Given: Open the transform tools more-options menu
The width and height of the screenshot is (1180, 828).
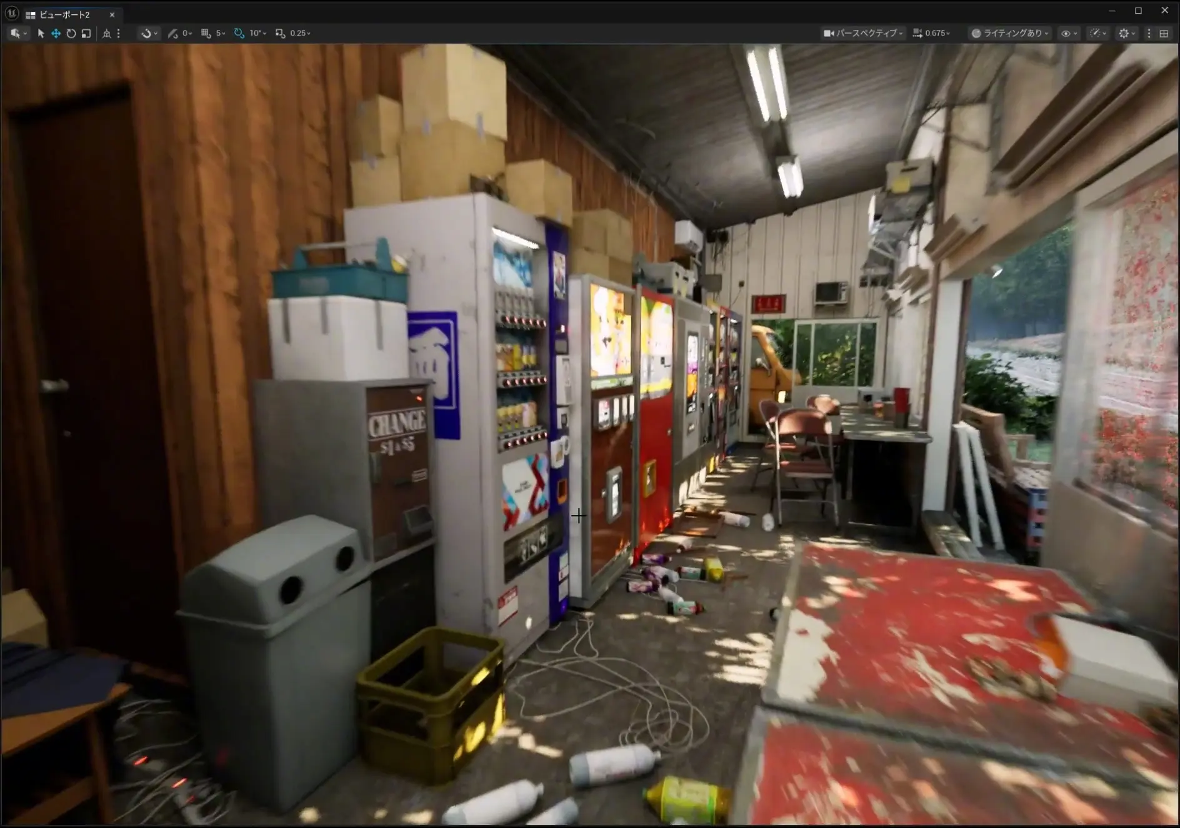Looking at the screenshot, I should tap(118, 33).
